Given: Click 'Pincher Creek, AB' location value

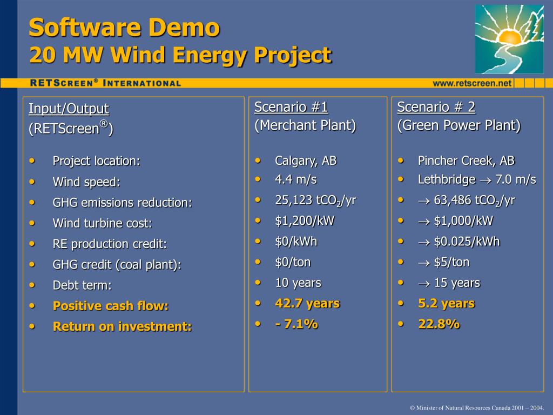Looking at the screenshot, I should [466, 161].
